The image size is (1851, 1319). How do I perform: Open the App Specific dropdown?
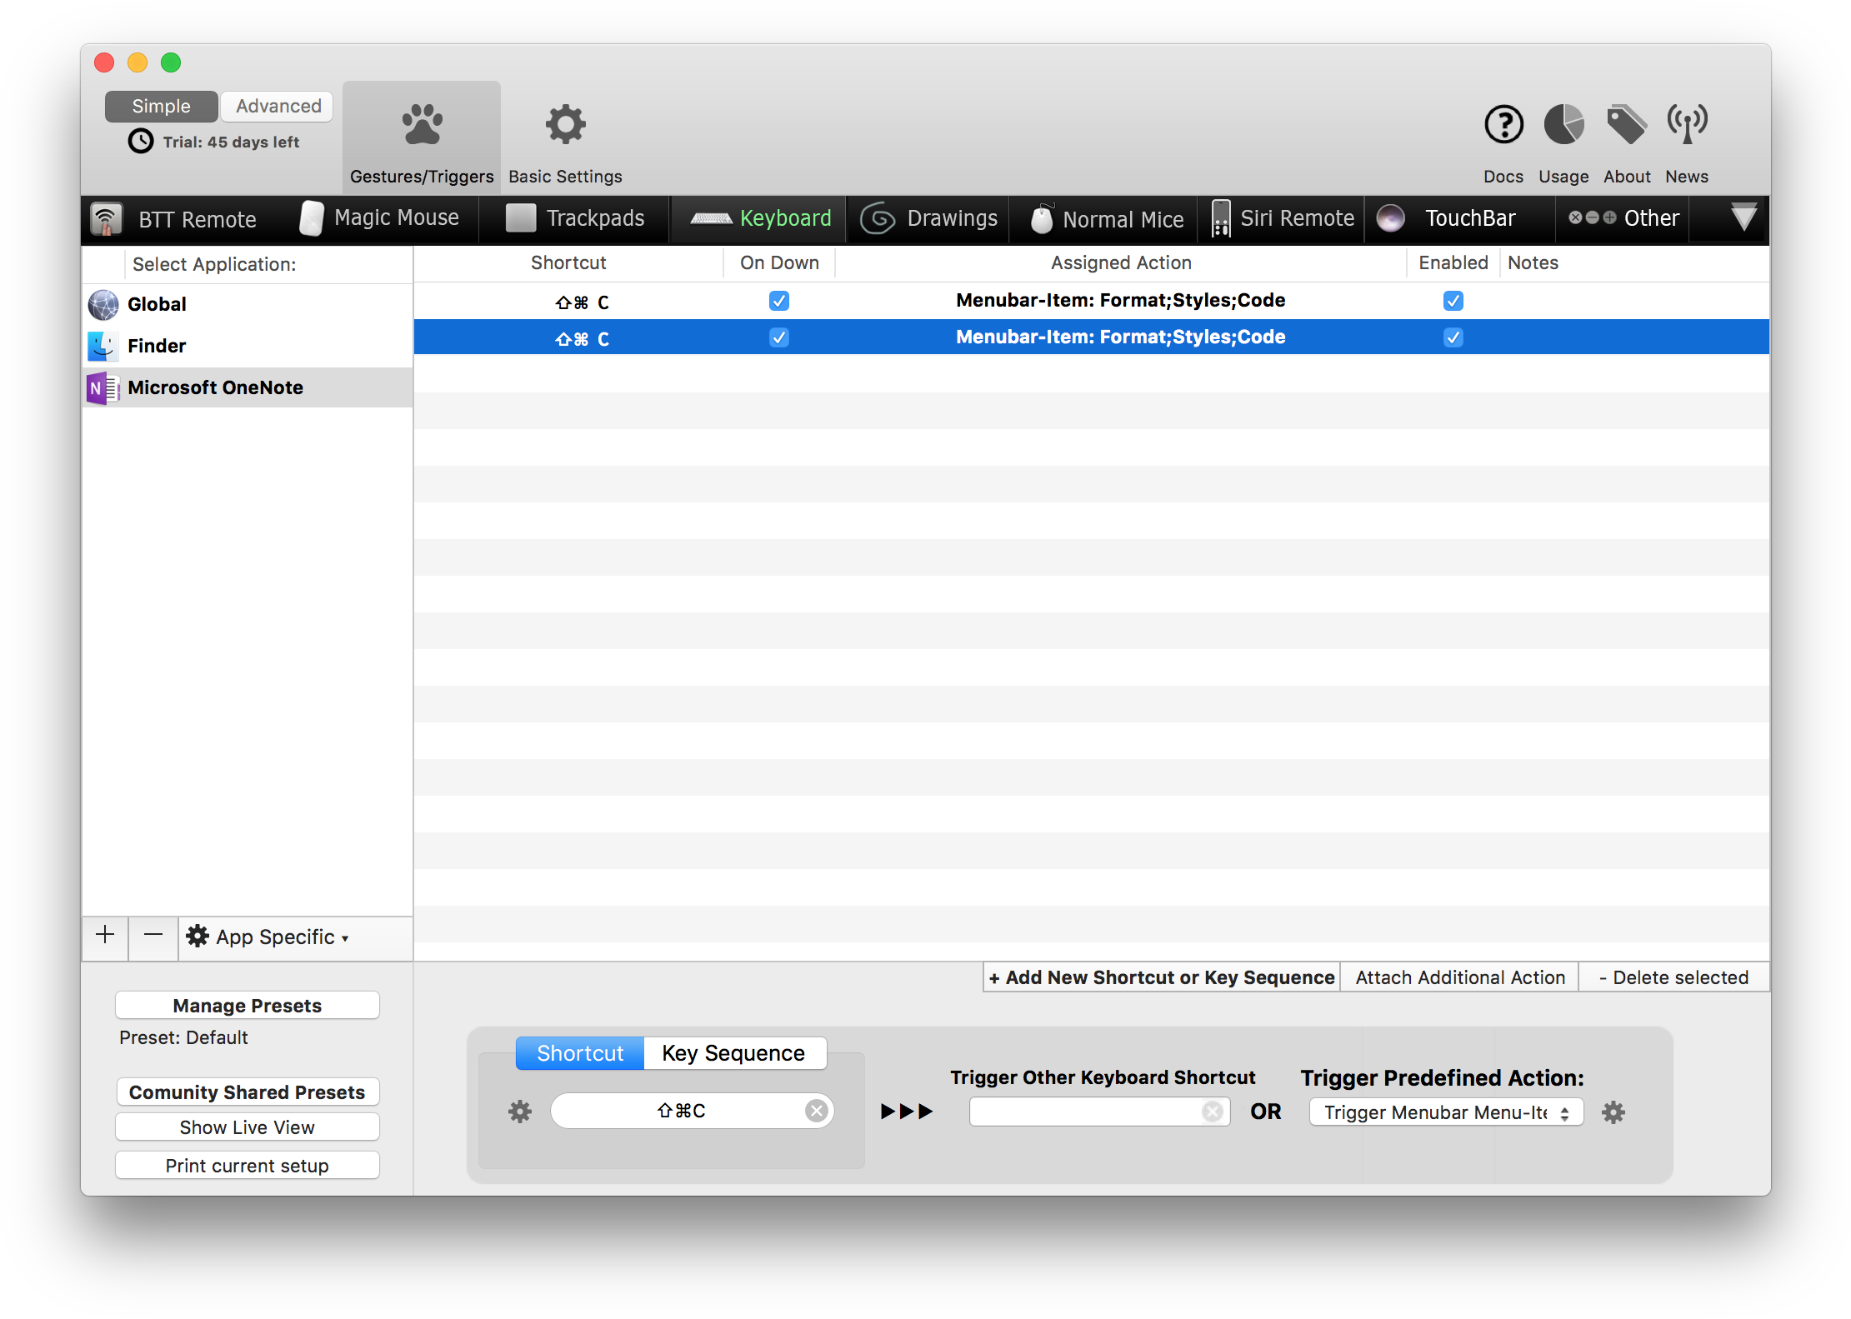pyautogui.click(x=268, y=937)
